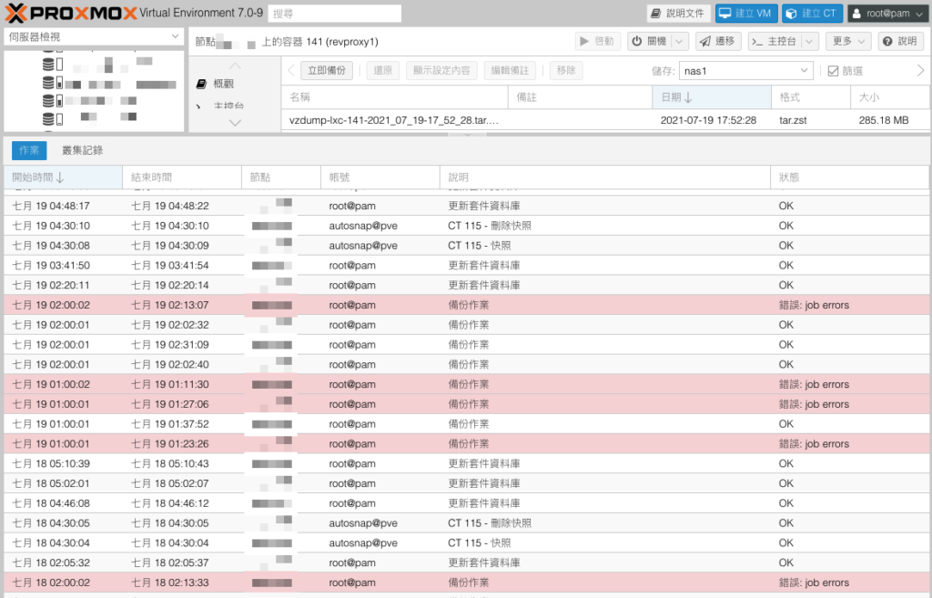Select backup task ending 19 01:37:52
The width and height of the screenshot is (932, 598).
click(x=466, y=424)
